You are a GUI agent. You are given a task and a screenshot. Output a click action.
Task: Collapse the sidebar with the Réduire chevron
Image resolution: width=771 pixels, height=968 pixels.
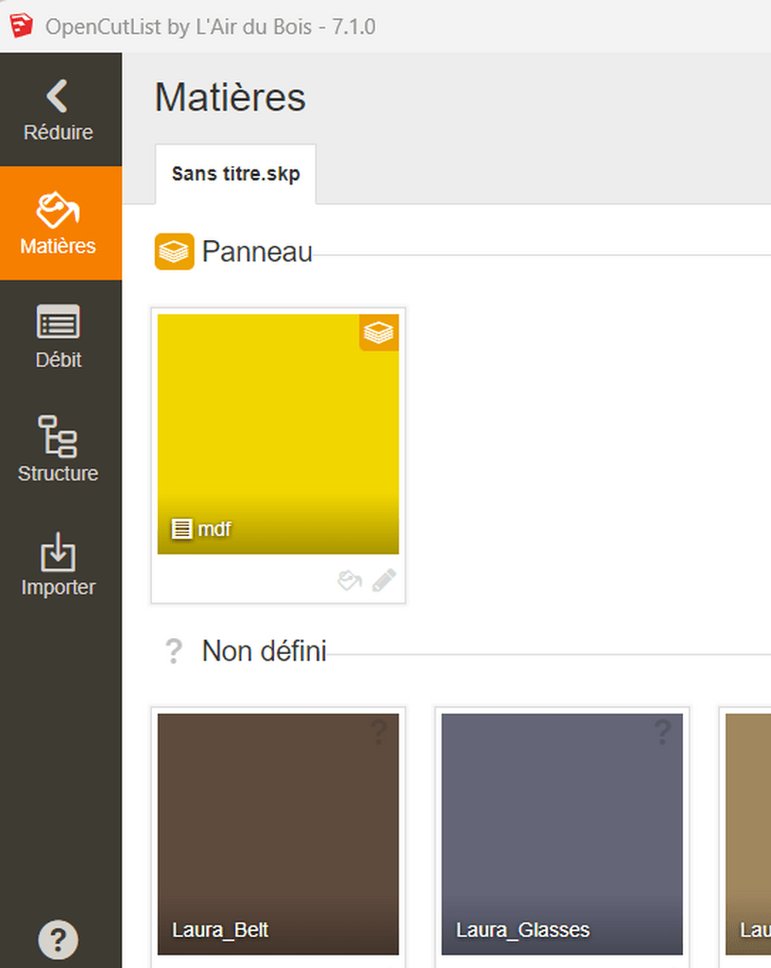pos(58,96)
